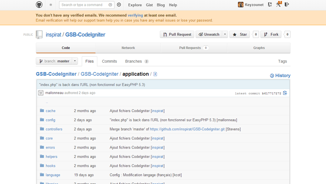Open advanced search gear icon

click(x=119, y=4)
